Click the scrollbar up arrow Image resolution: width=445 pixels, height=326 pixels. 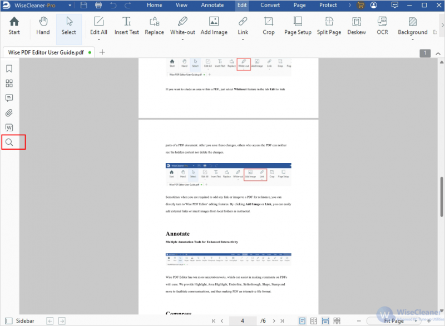tap(442, 62)
